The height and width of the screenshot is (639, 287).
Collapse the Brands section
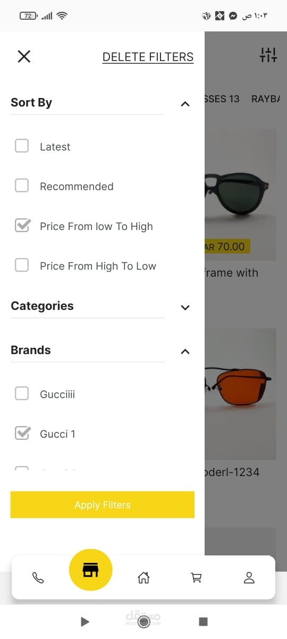tap(185, 351)
